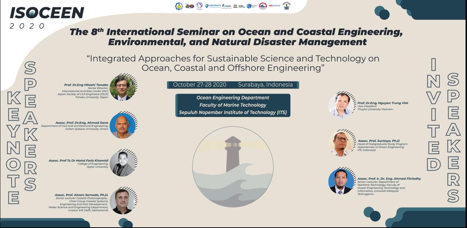Click the small ISOCEEN 2020 lighthouse badge
Viewport: 467px width, 228px height.
click(287, 6)
